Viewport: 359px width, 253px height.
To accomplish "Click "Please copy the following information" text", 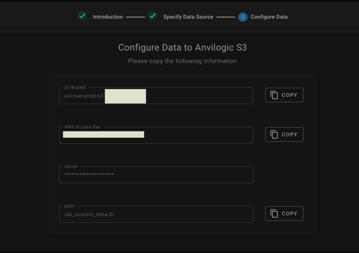I will click(x=182, y=61).
